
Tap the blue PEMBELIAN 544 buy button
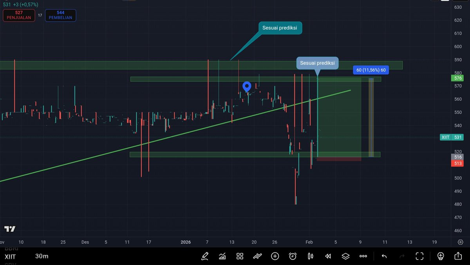[60, 15]
